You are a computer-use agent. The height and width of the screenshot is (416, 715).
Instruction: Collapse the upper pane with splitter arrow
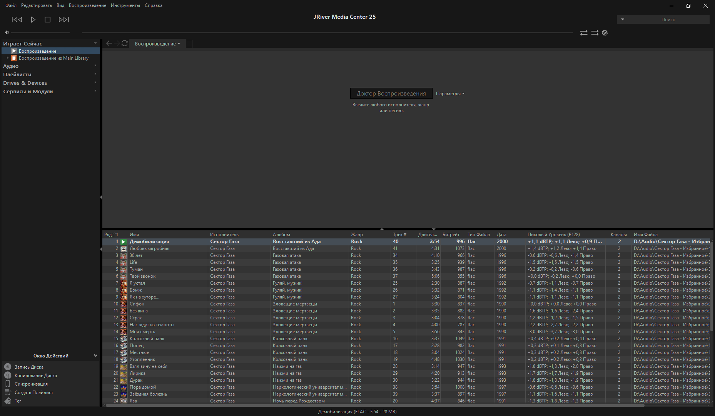(x=382, y=229)
